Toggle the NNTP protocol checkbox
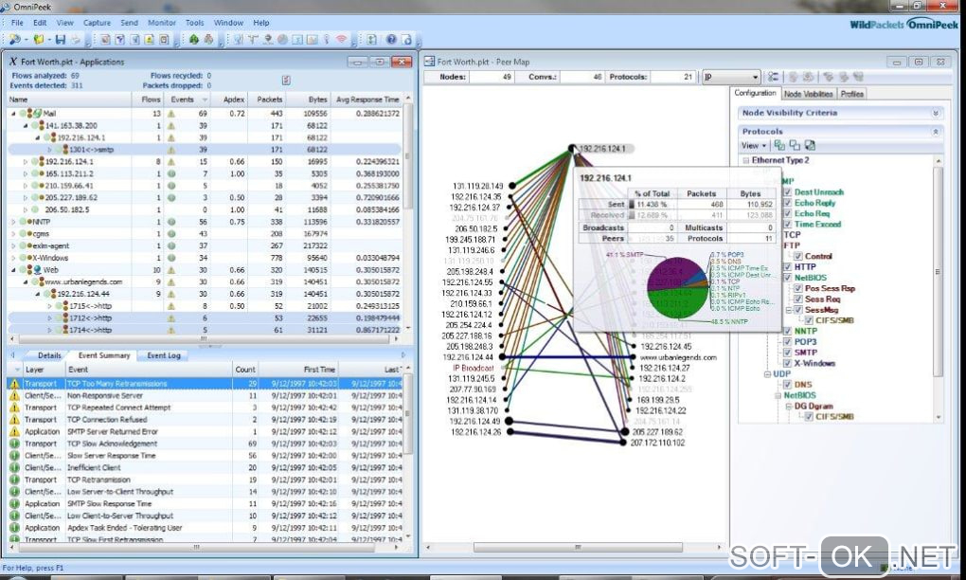 (x=787, y=331)
